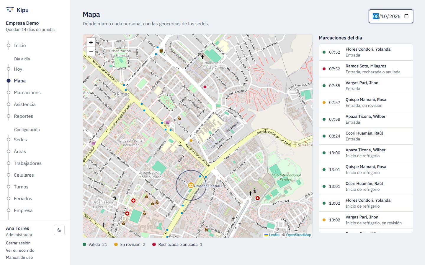The width and height of the screenshot is (425, 265).
Task: Select 13:01 Ccori Huamán, Raúl refrigerio
Action: pyautogui.click(x=366, y=186)
